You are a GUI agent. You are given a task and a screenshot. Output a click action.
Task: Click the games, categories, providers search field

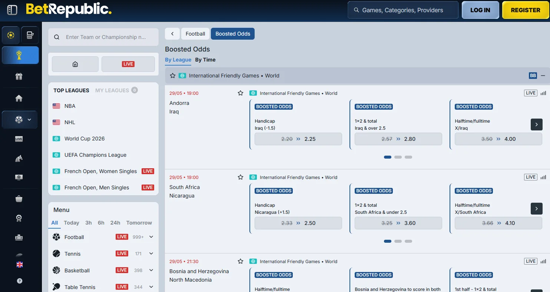tap(403, 10)
